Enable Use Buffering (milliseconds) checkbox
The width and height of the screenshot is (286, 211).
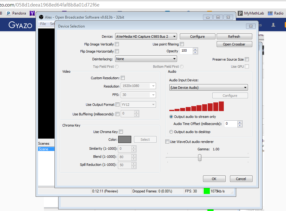click(x=118, y=114)
